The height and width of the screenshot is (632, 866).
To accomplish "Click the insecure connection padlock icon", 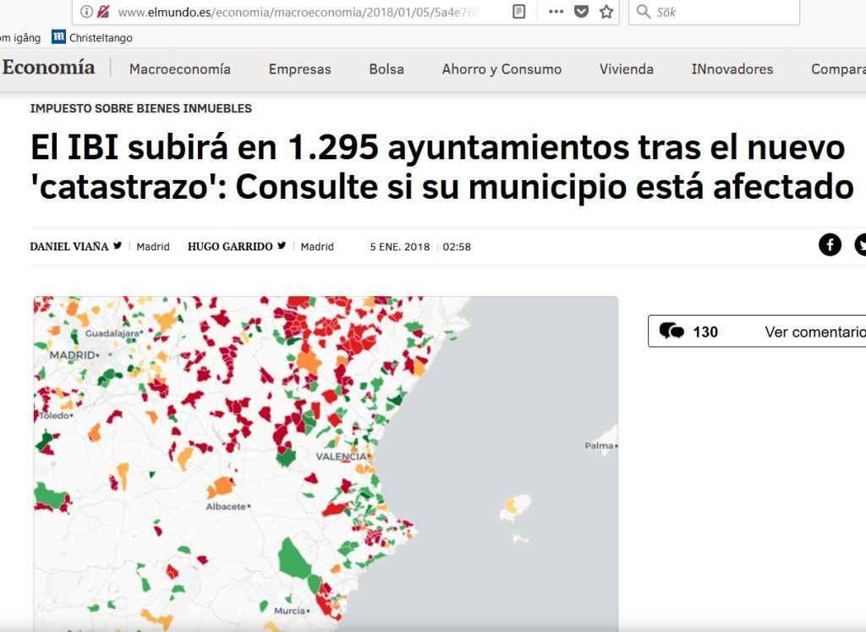I will pos(102,12).
